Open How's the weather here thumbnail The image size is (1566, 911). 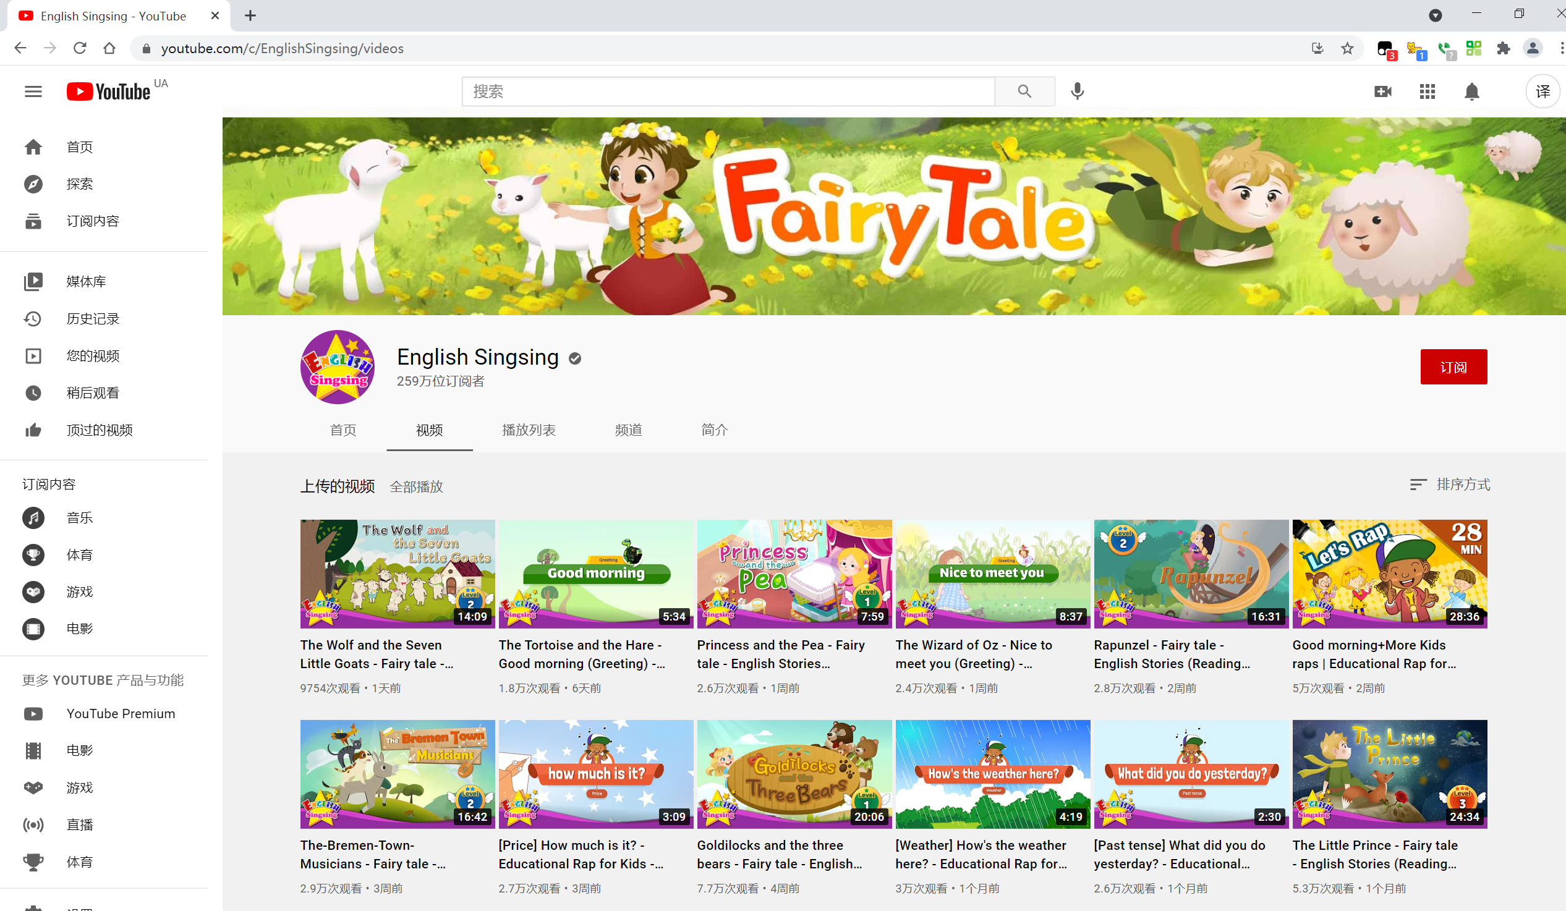point(992,774)
